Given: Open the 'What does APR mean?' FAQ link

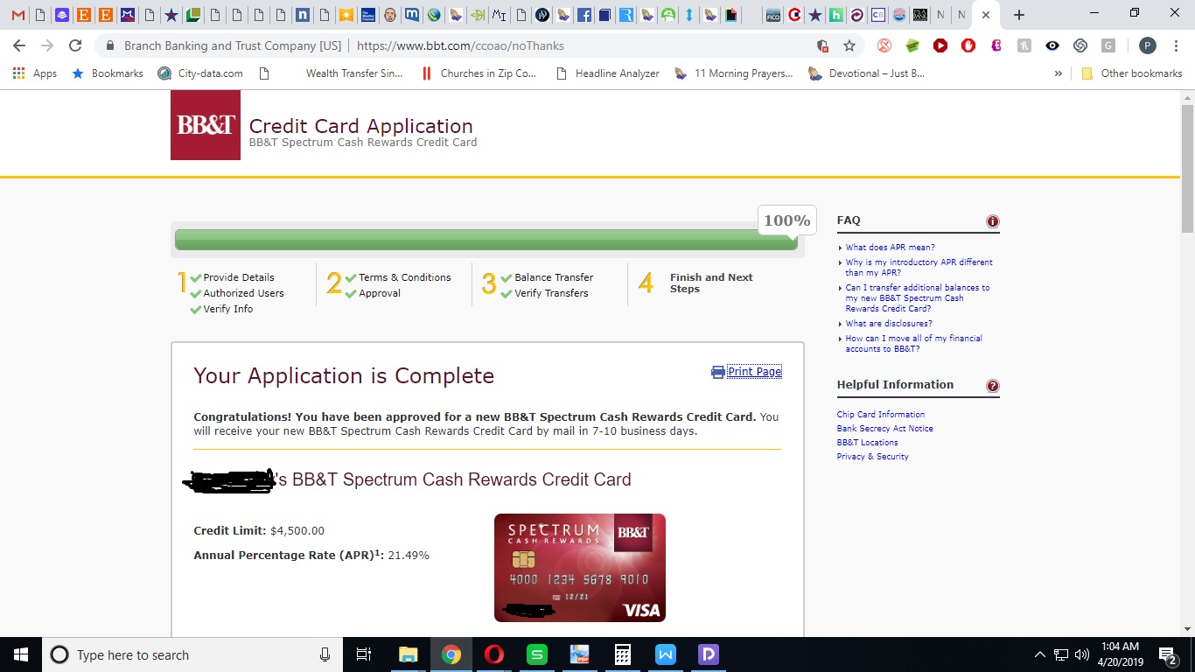Looking at the screenshot, I should click(x=890, y=248).
